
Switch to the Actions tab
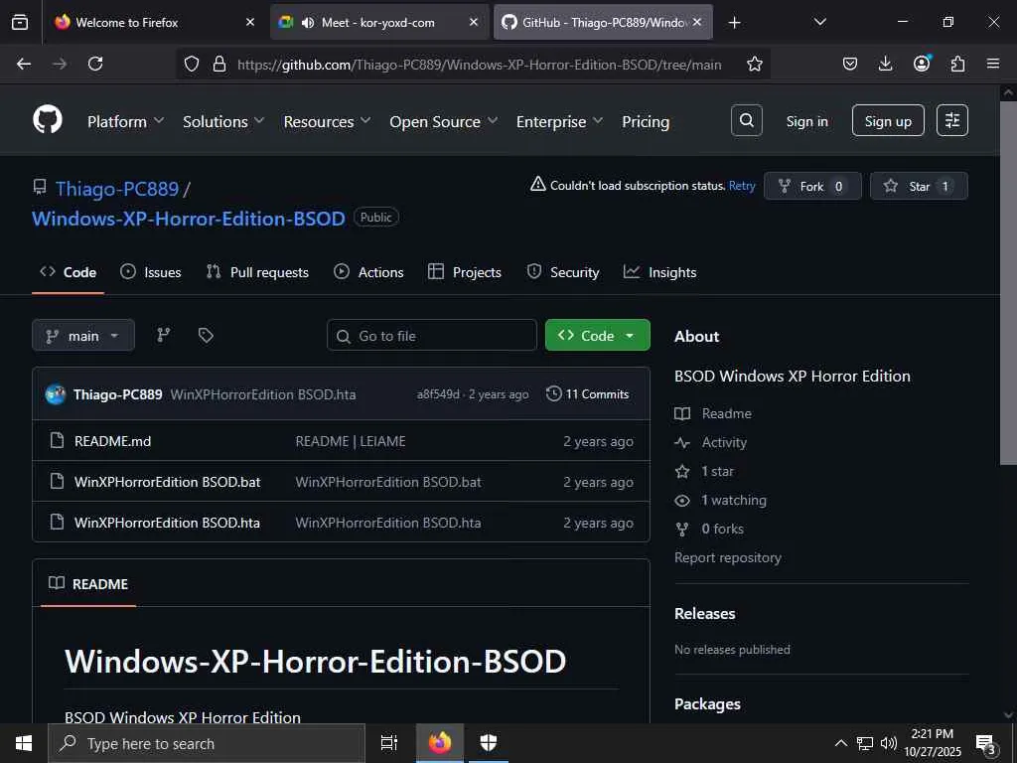(x=368, y=272)
